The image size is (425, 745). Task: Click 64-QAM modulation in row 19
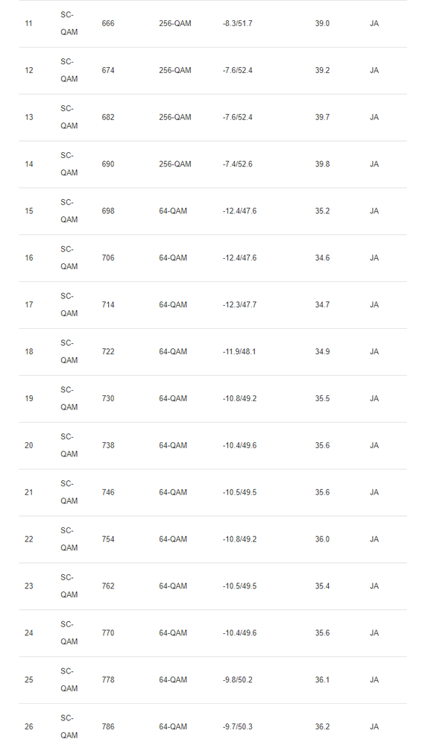173,399
